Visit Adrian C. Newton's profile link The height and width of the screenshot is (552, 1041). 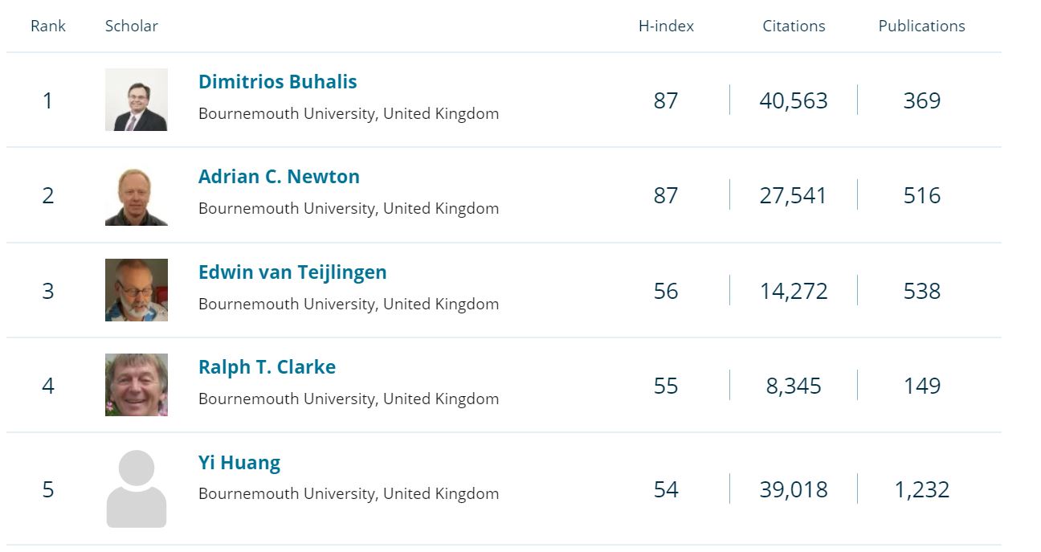279,177
